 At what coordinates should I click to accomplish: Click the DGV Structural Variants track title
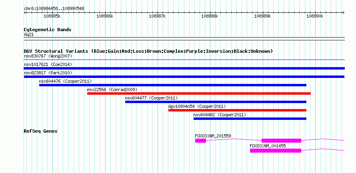[148, 51]
